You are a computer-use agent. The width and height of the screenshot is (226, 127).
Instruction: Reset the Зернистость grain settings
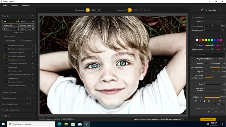[220, 17]
